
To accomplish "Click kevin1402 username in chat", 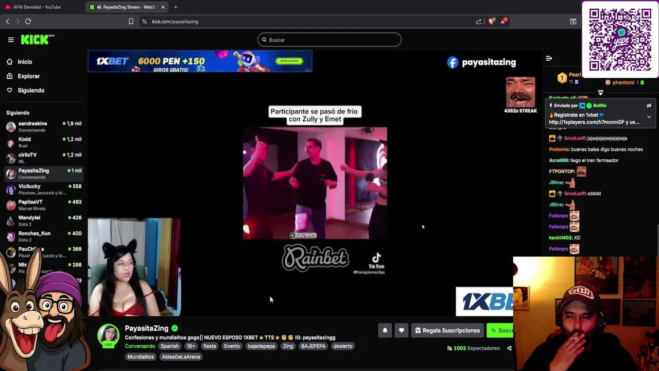I will (x=561, y=238).
